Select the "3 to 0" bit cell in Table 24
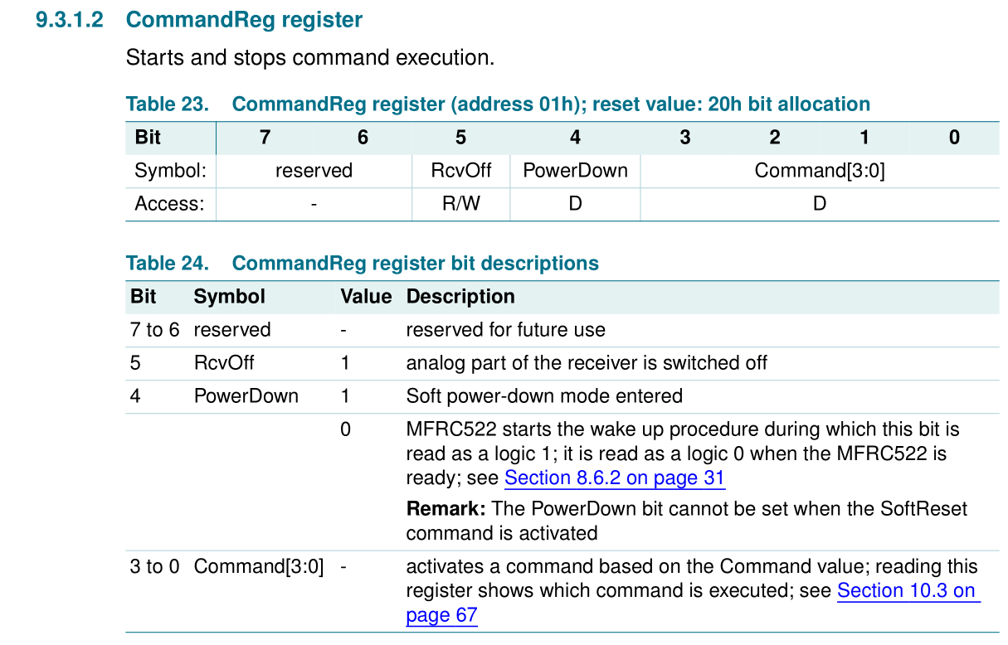This screenshot has height=645, width=1008. [x=154, y=567]
